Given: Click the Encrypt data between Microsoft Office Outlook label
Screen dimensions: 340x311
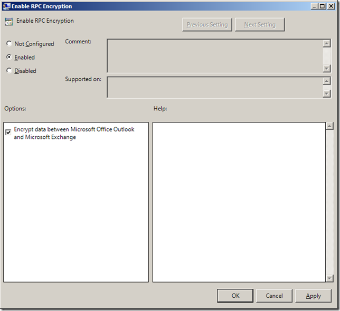Looking at the screenshot, I should 74,133.
